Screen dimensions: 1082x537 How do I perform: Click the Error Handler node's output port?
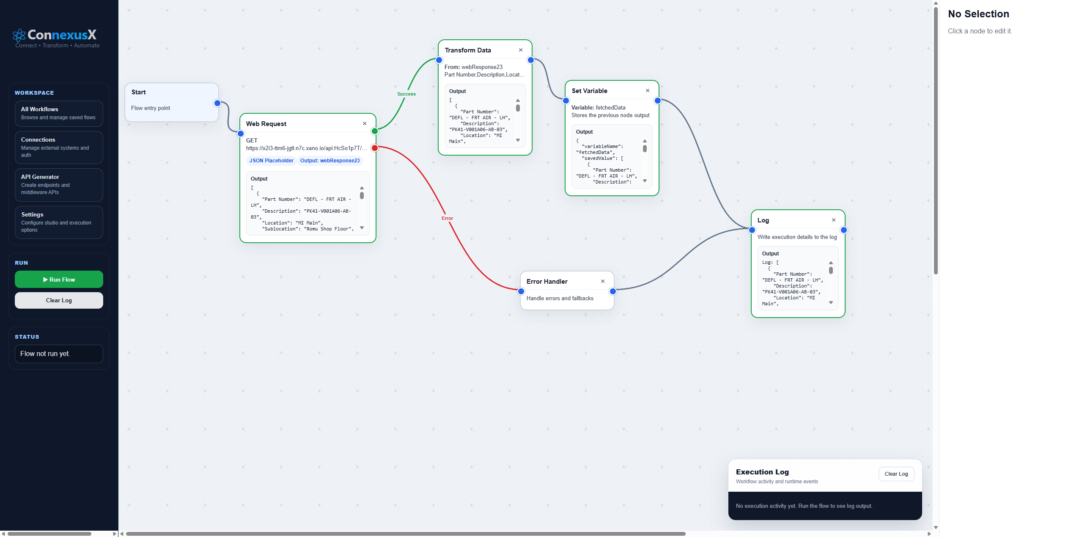[612, 291]
